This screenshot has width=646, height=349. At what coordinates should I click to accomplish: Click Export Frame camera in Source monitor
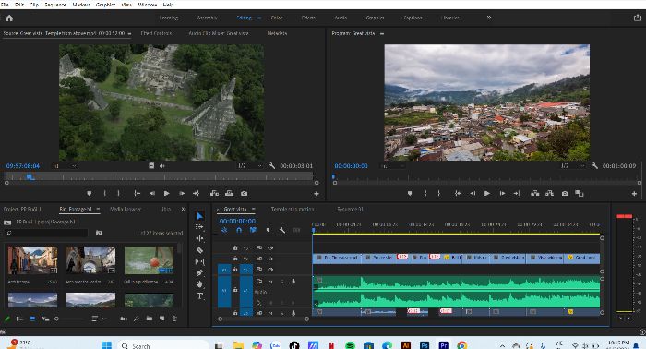244,193
